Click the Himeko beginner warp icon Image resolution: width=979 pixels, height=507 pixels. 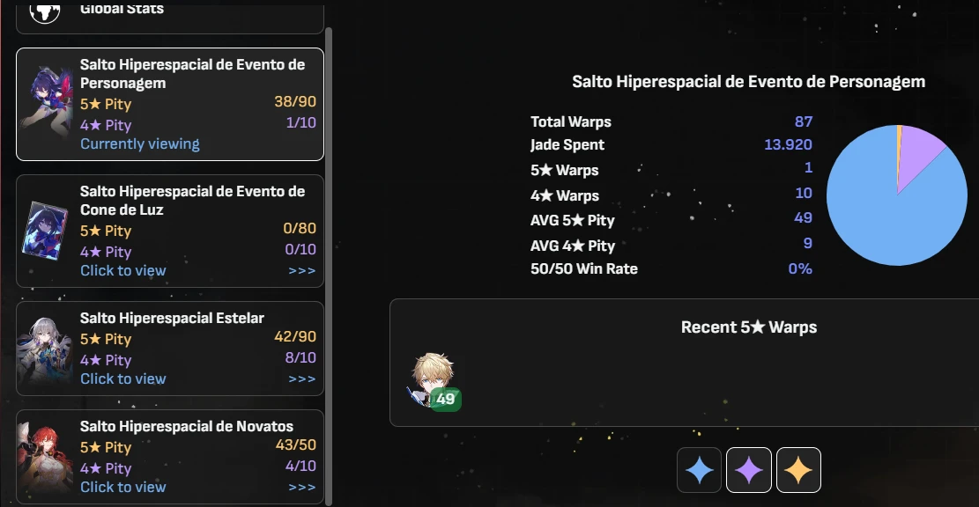[x=45, y=457]
